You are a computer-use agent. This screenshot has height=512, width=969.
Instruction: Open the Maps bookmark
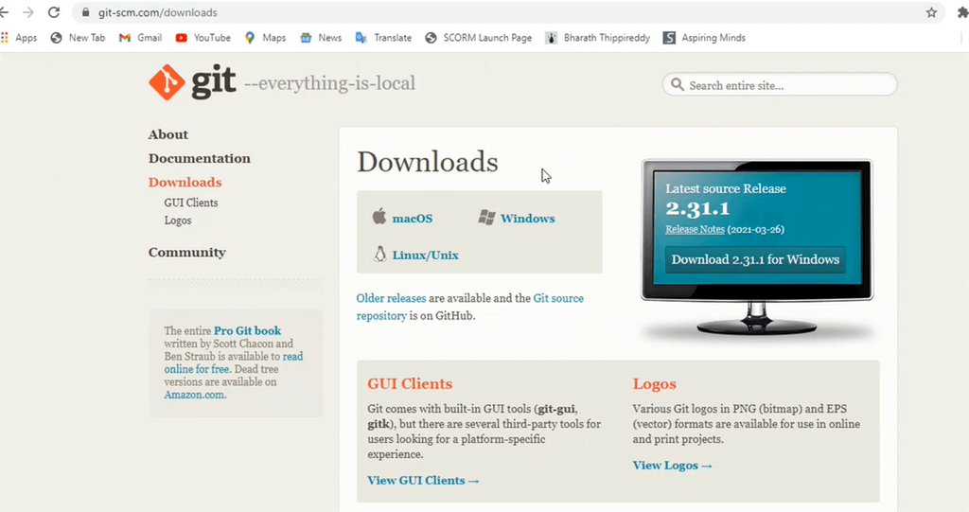[x=265, y=38]
